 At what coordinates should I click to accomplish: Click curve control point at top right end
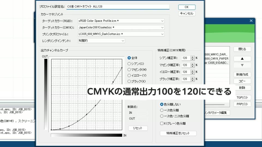tap(122, 68)
